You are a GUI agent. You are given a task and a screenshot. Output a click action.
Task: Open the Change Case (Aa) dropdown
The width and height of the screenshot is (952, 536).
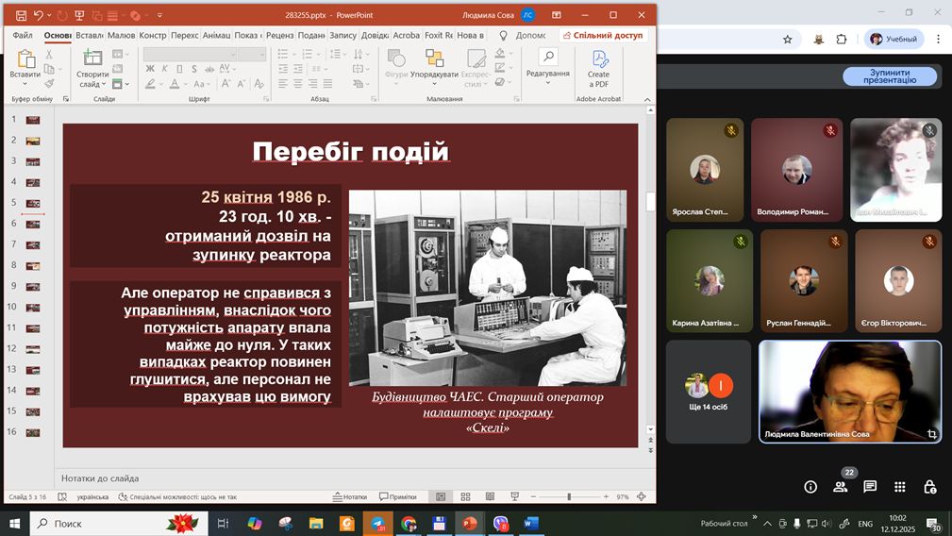201,84
